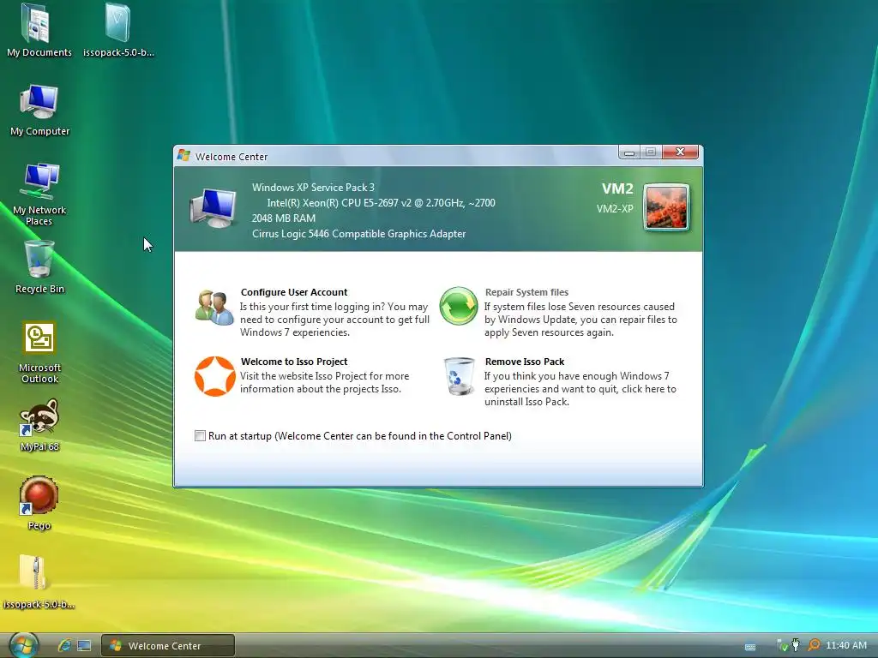Click the Safely Remove Hardware tray icon
Screen dimensions: 878x658
[782, 646]
